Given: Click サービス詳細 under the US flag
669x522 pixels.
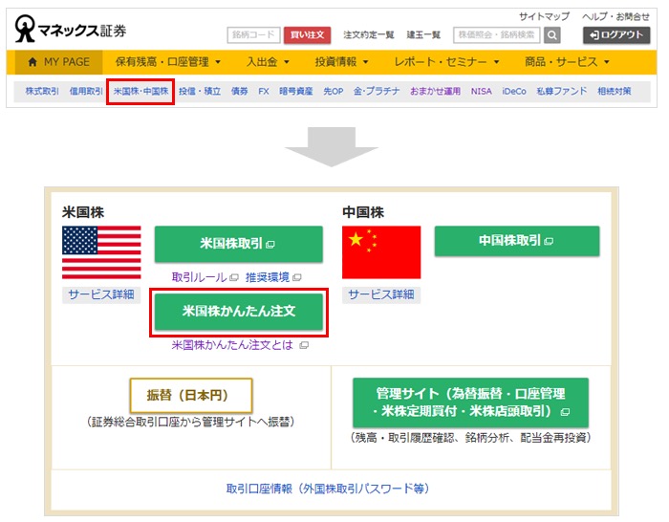Looking at the screenshot, I should coord(101,294).
